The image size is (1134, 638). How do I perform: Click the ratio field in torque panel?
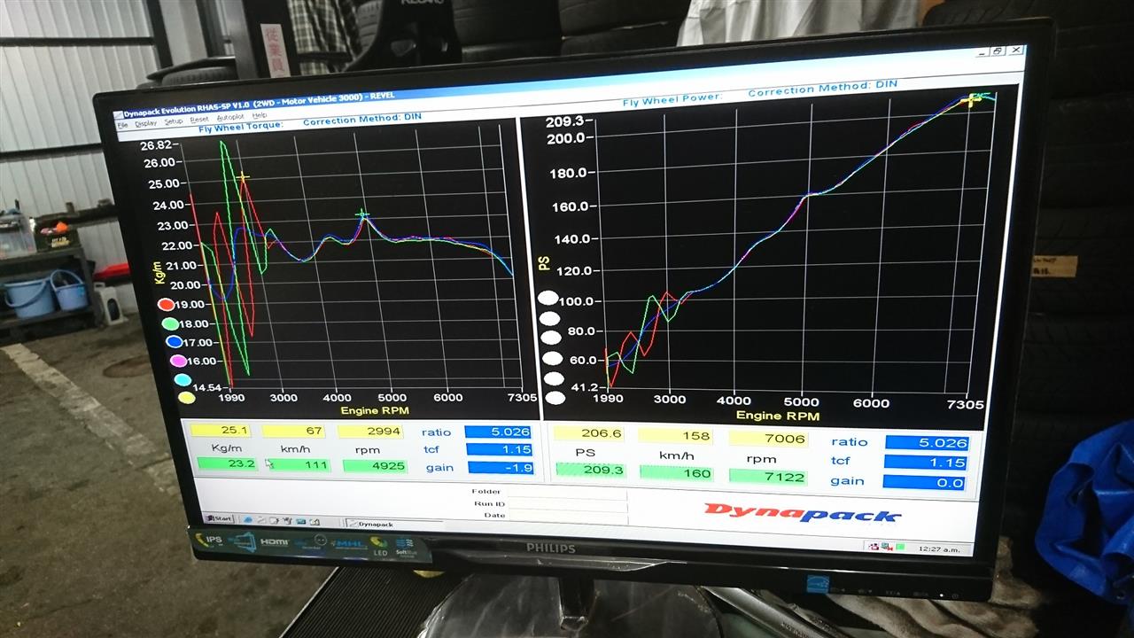point(497,432)
